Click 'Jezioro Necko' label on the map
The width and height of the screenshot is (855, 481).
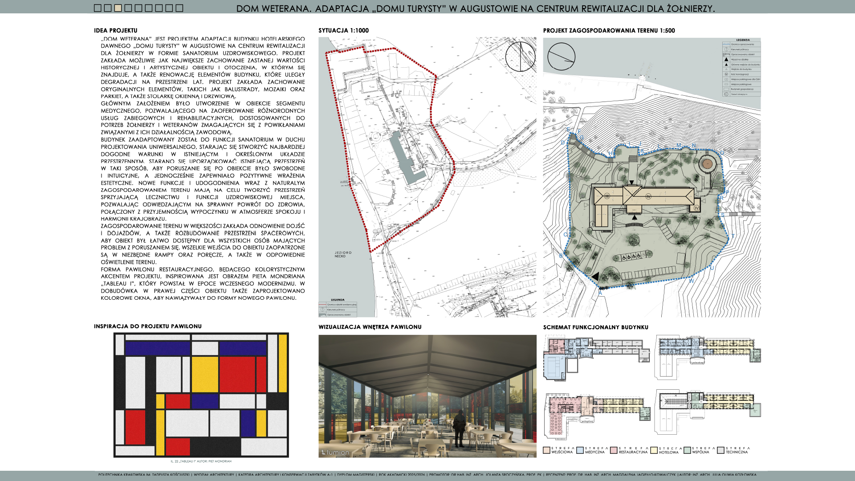(343, 254)
